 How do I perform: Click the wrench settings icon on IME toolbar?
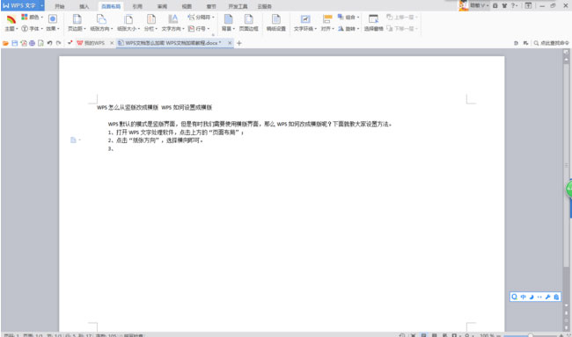click(x=547, y=297)
